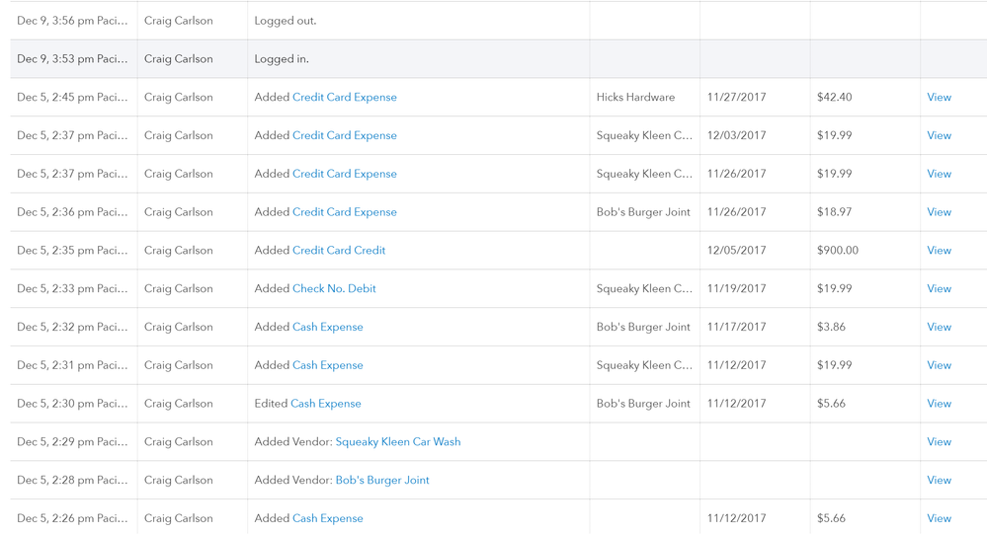This screenshot has width=987, height=534.
Task: Open the $3.86 Cash Expense link
Action: coord(327,328)
